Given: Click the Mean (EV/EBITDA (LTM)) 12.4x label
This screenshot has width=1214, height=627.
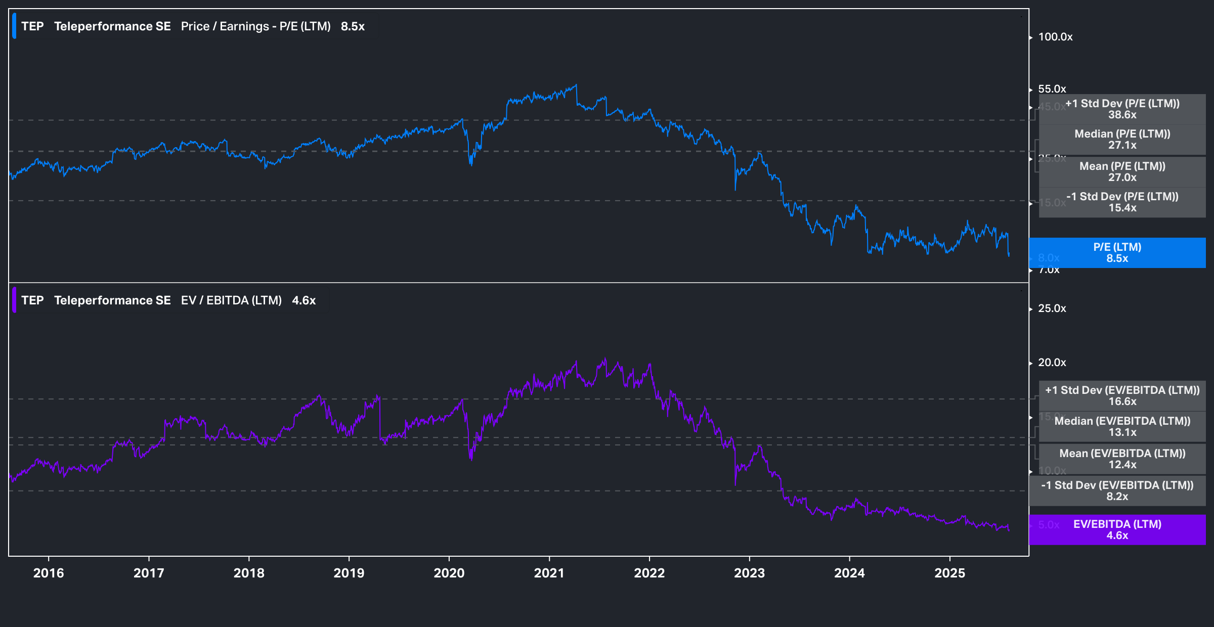Looking at the screenshot, I should 1122,459.
